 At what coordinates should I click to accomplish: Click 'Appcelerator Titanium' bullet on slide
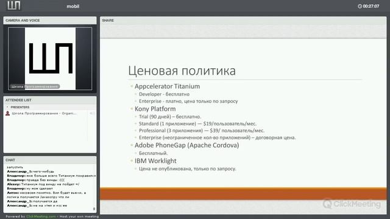(x=167, y=86)
